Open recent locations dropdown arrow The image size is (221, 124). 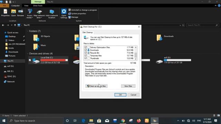point(11,25)
